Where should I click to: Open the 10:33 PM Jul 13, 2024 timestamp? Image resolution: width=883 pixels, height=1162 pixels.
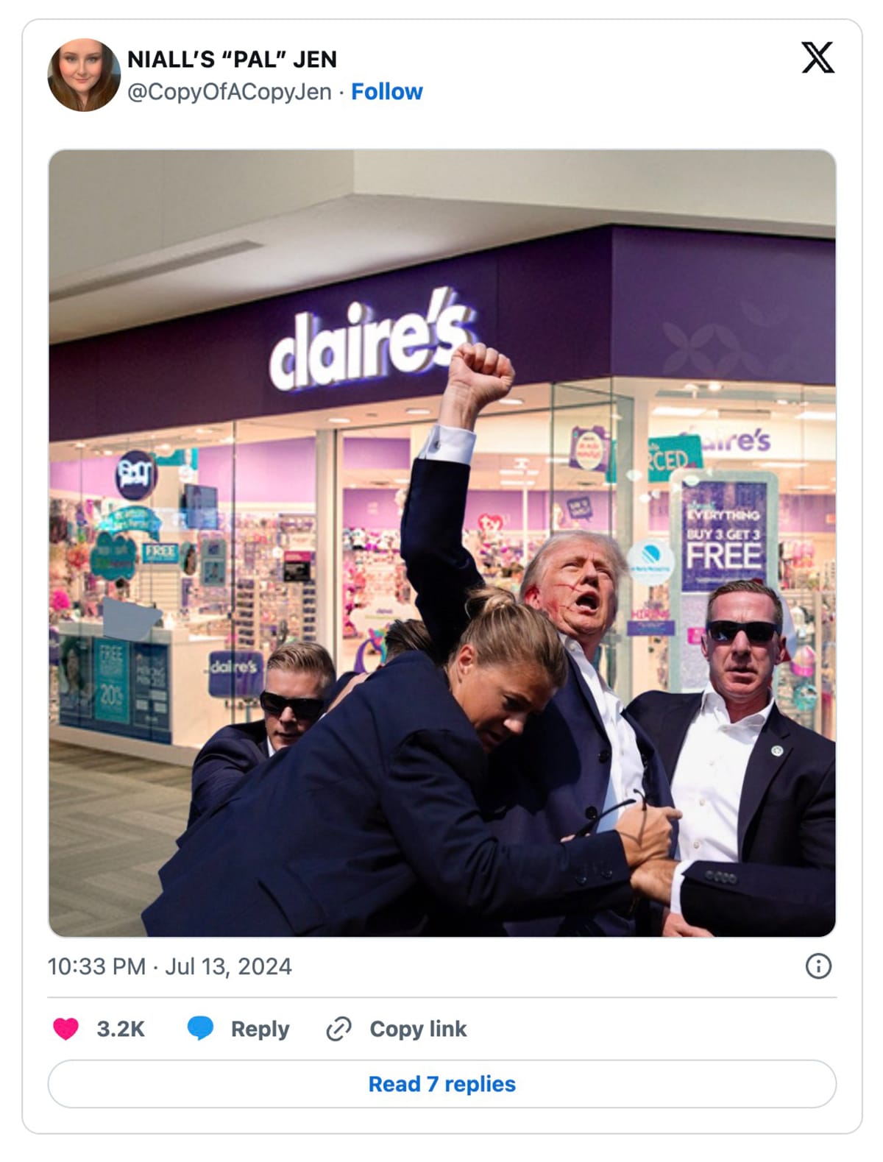click(170, 966)
